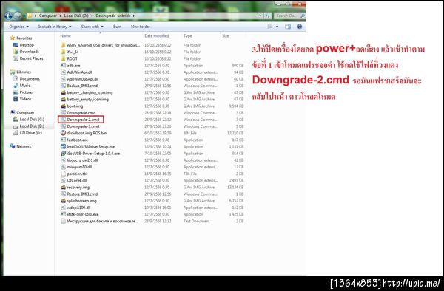Open the Help question mark icon

pyautogui.click(x=300, y=27)
